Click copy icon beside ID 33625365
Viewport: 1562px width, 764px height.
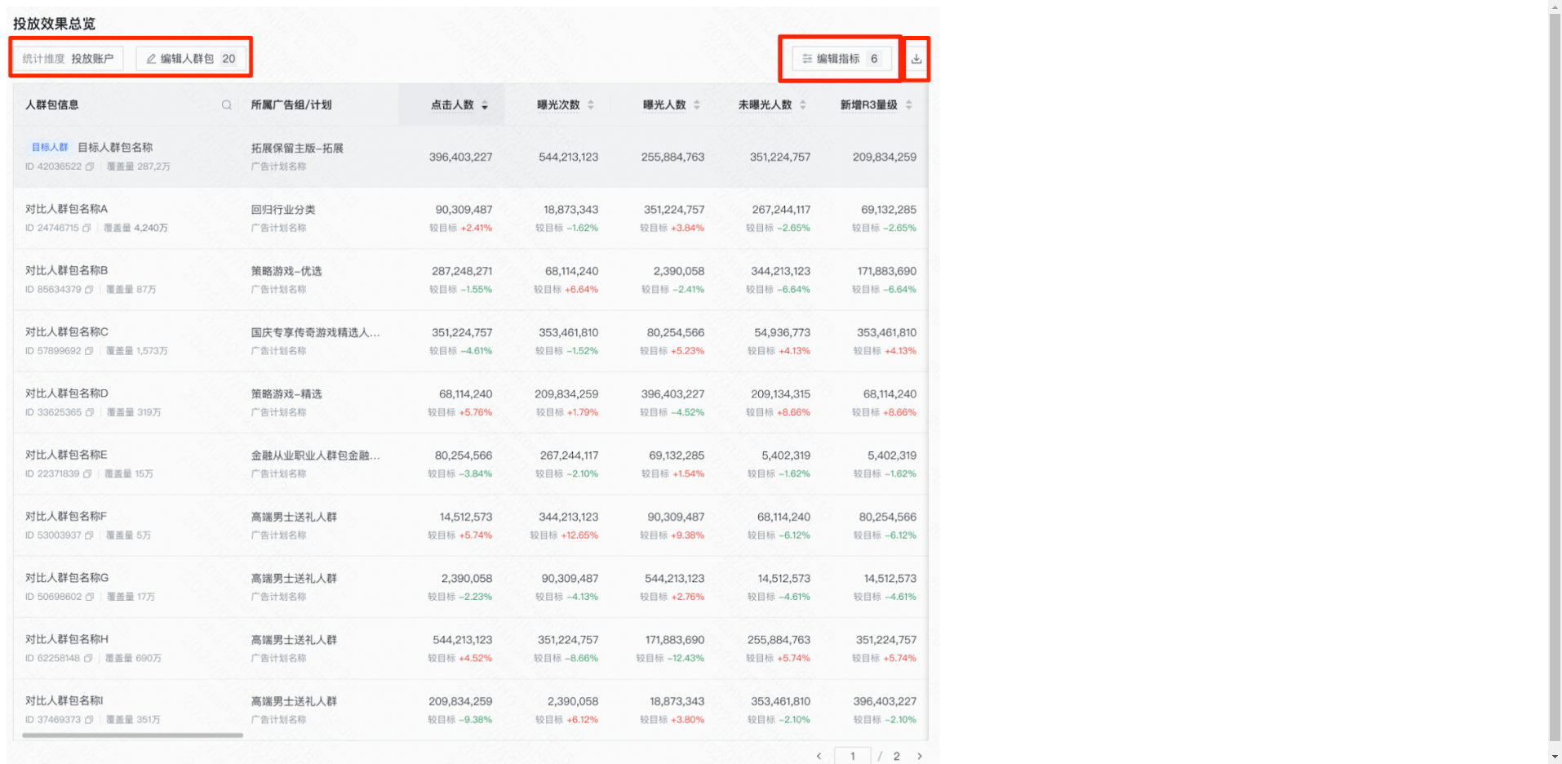[x=90, y=413]
